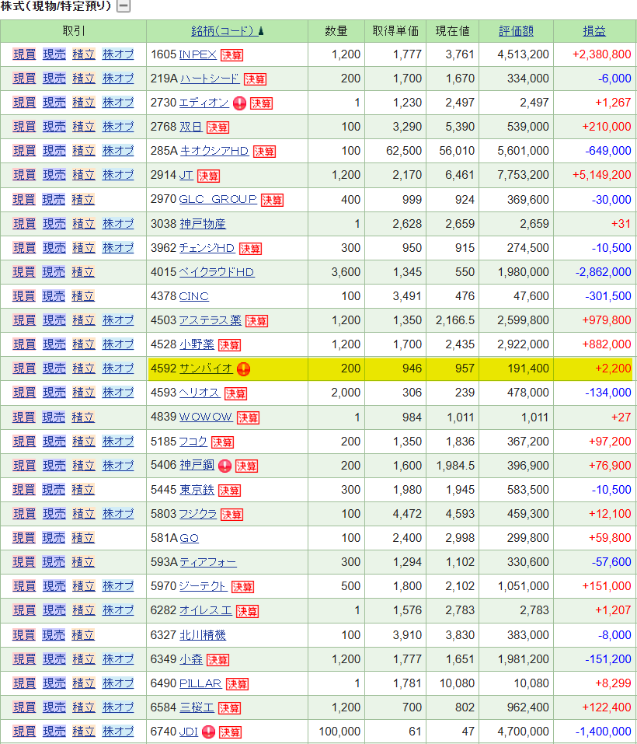
Task: Open the 決算 badge for 6740 JDI
Action: point(231,732)
